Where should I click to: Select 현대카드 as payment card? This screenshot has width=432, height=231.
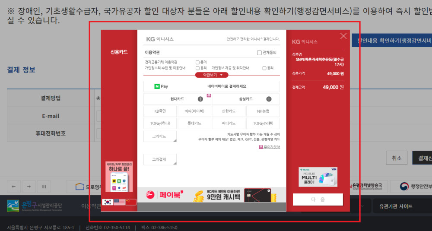coord(177,99)
